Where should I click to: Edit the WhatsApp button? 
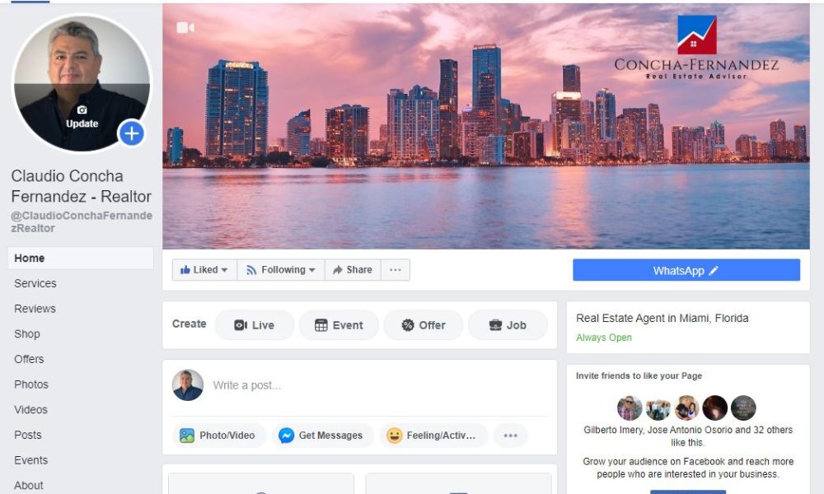point(686,270)
